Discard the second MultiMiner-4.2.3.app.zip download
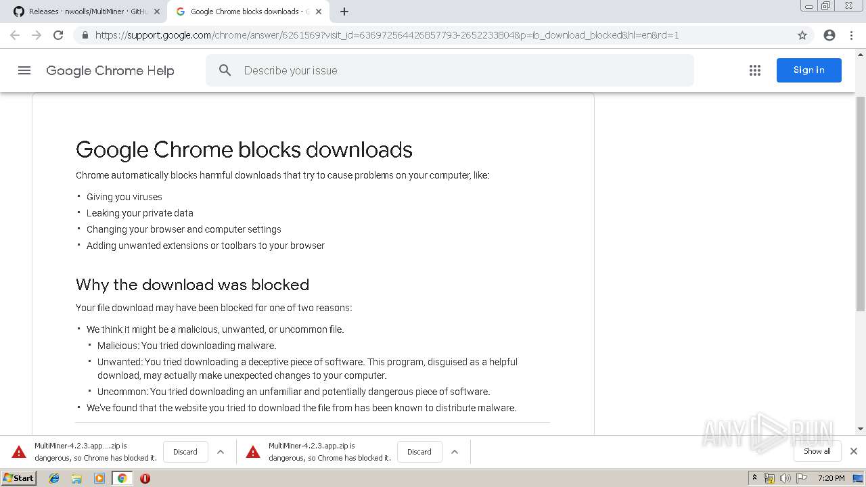The image size is (866, 487). [x=419, y=452]
